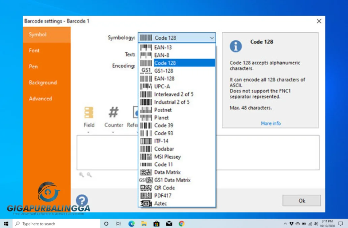Pick the highlighted Code 128 entry

coord(177,63)
